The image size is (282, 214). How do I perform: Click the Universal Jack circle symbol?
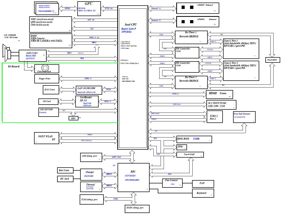[45, 68]
